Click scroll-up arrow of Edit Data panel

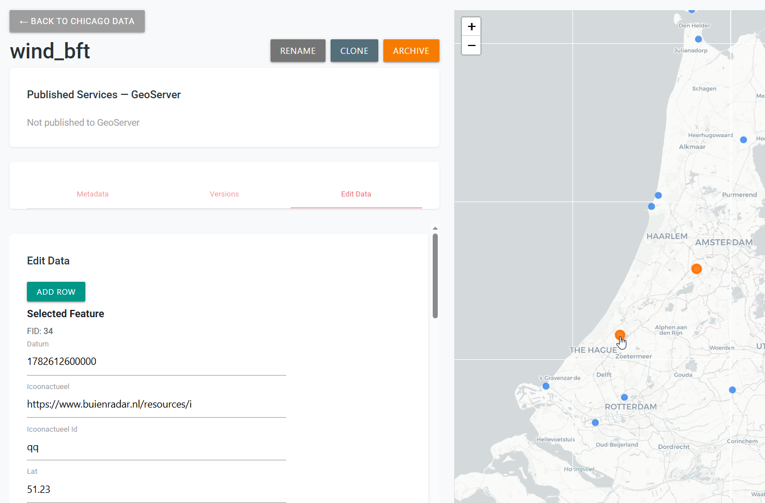pos(435,228)
